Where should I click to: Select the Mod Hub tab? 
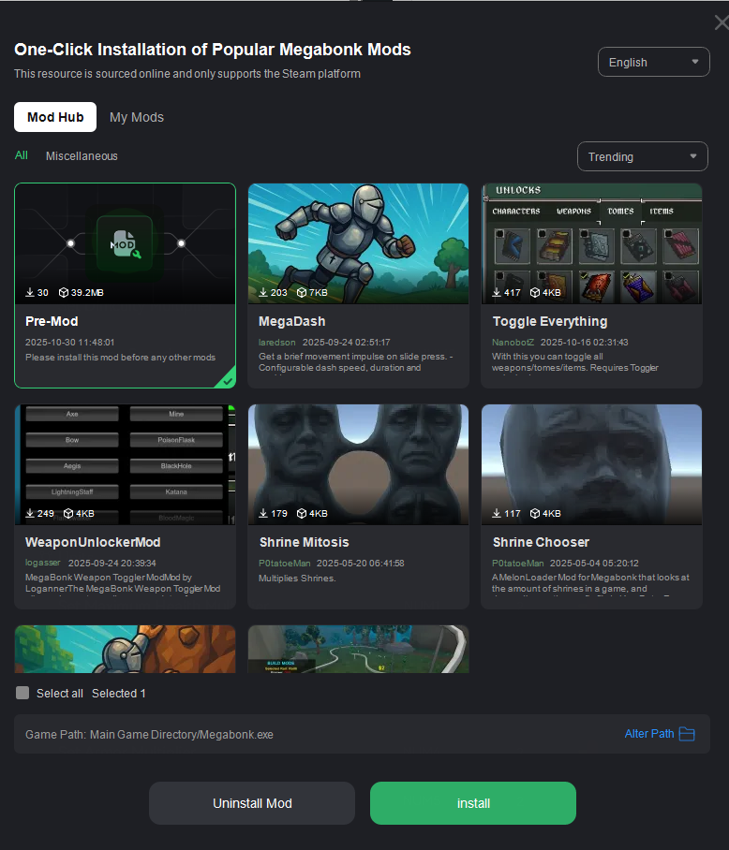coord(55,117)
